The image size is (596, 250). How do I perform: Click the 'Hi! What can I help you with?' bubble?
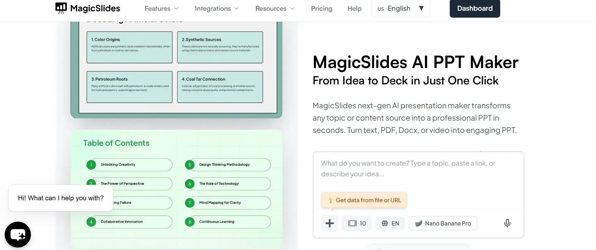click(61, 198)
